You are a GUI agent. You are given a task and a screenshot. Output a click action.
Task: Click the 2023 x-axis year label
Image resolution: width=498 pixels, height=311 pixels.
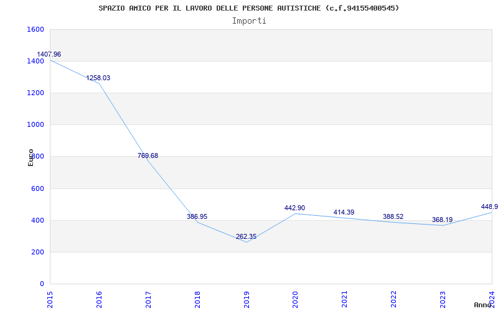tap(443, 299)
